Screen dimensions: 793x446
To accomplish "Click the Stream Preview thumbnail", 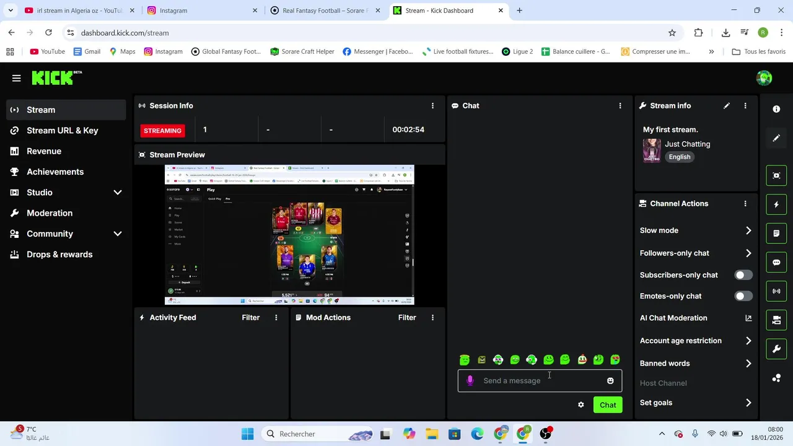I will (x=289, y=235).
